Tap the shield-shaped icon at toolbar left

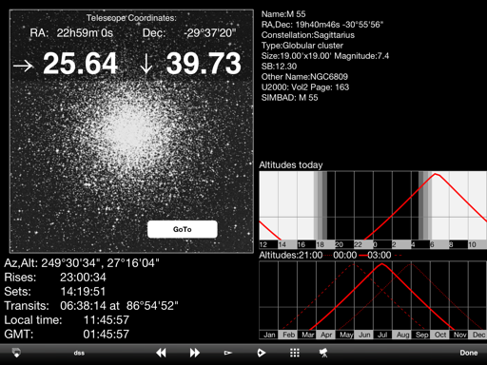[16, 353]
